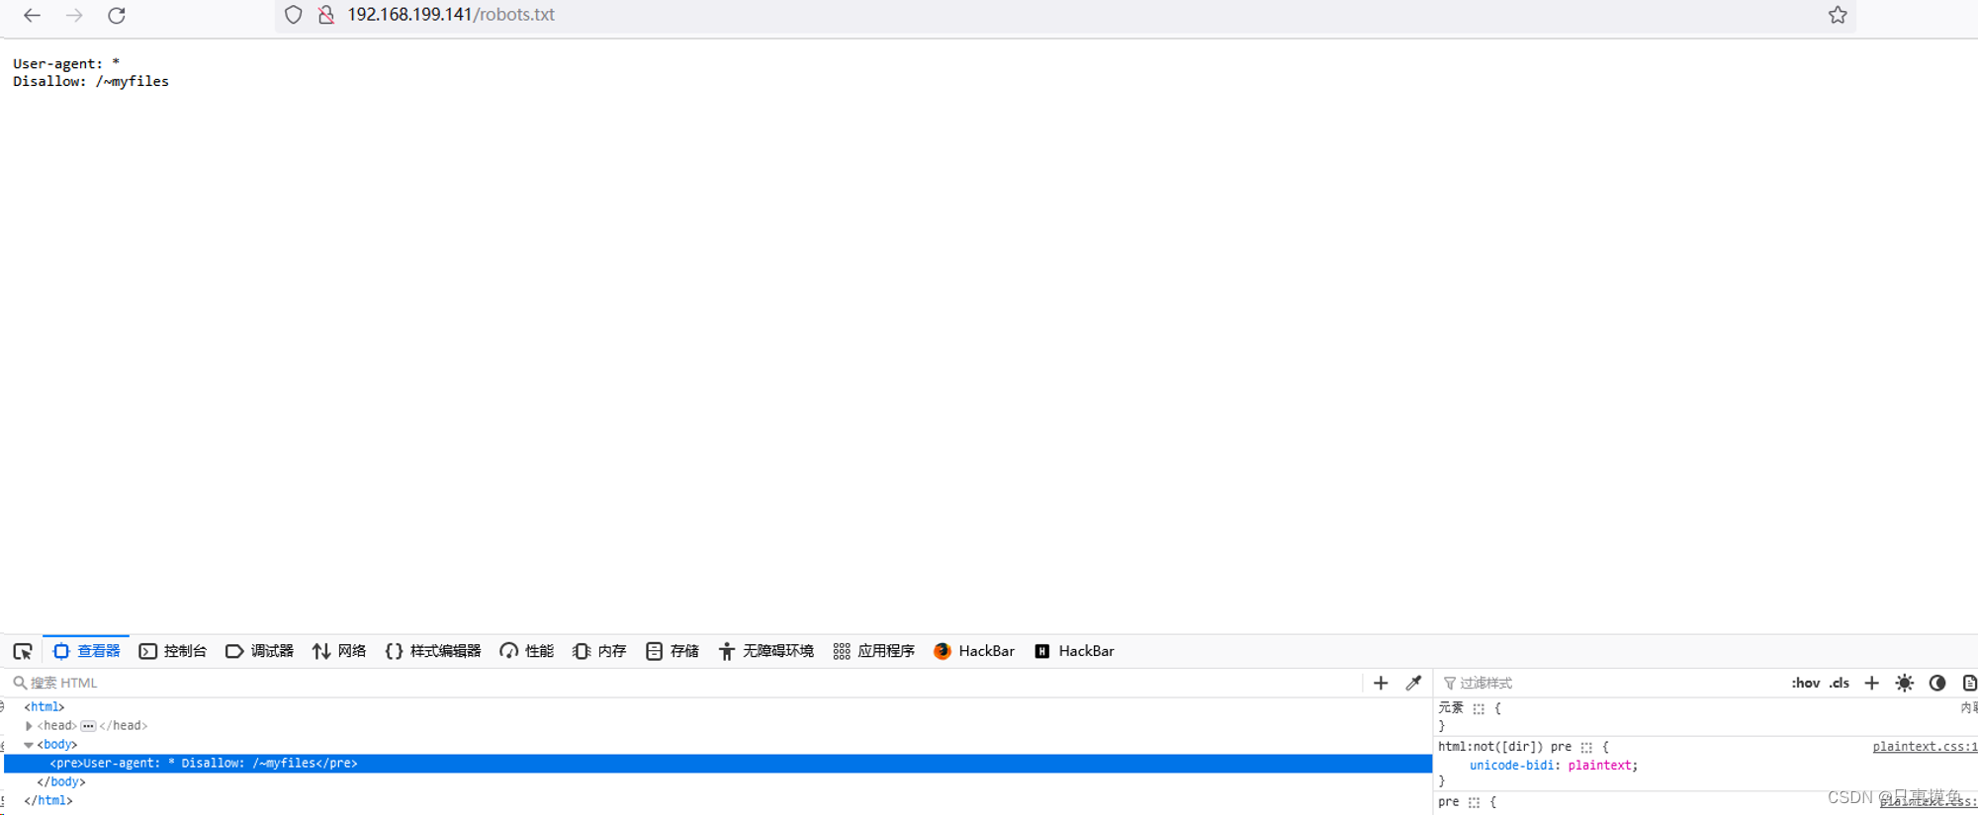Screen dimensions: 1978x815
Task: Open the 网络 network tab
Action: [x=339, y=651]
